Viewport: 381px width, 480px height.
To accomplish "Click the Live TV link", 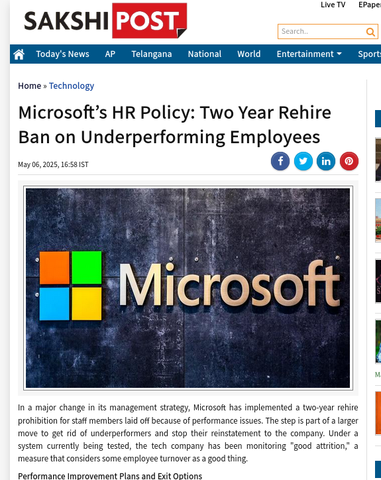I will point(333,5).
